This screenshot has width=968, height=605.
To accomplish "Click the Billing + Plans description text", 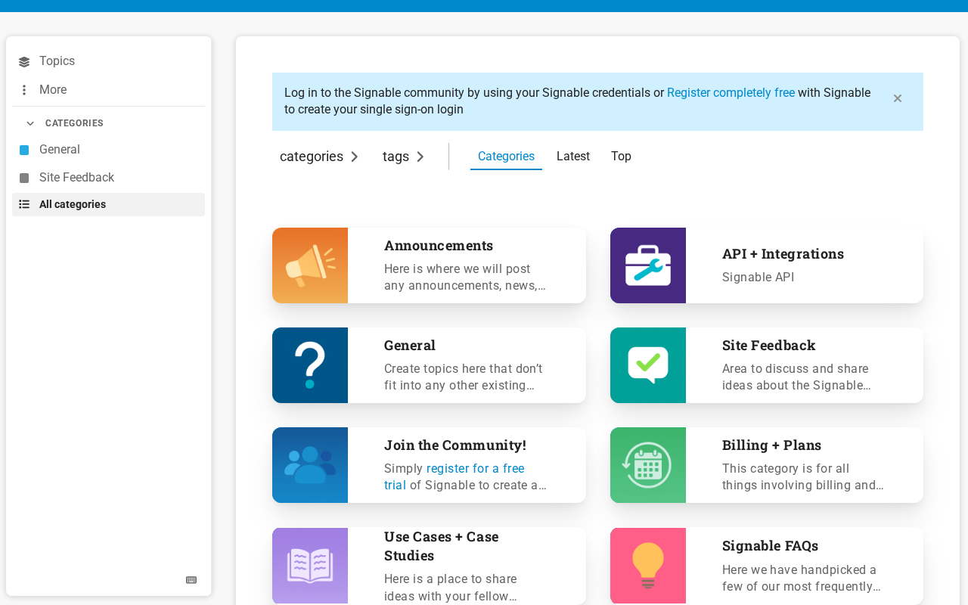I will point(802,477).
